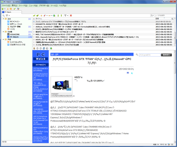Click the label tag icon in news toolbar
177x147 pixels.
(x=45, y=15)
